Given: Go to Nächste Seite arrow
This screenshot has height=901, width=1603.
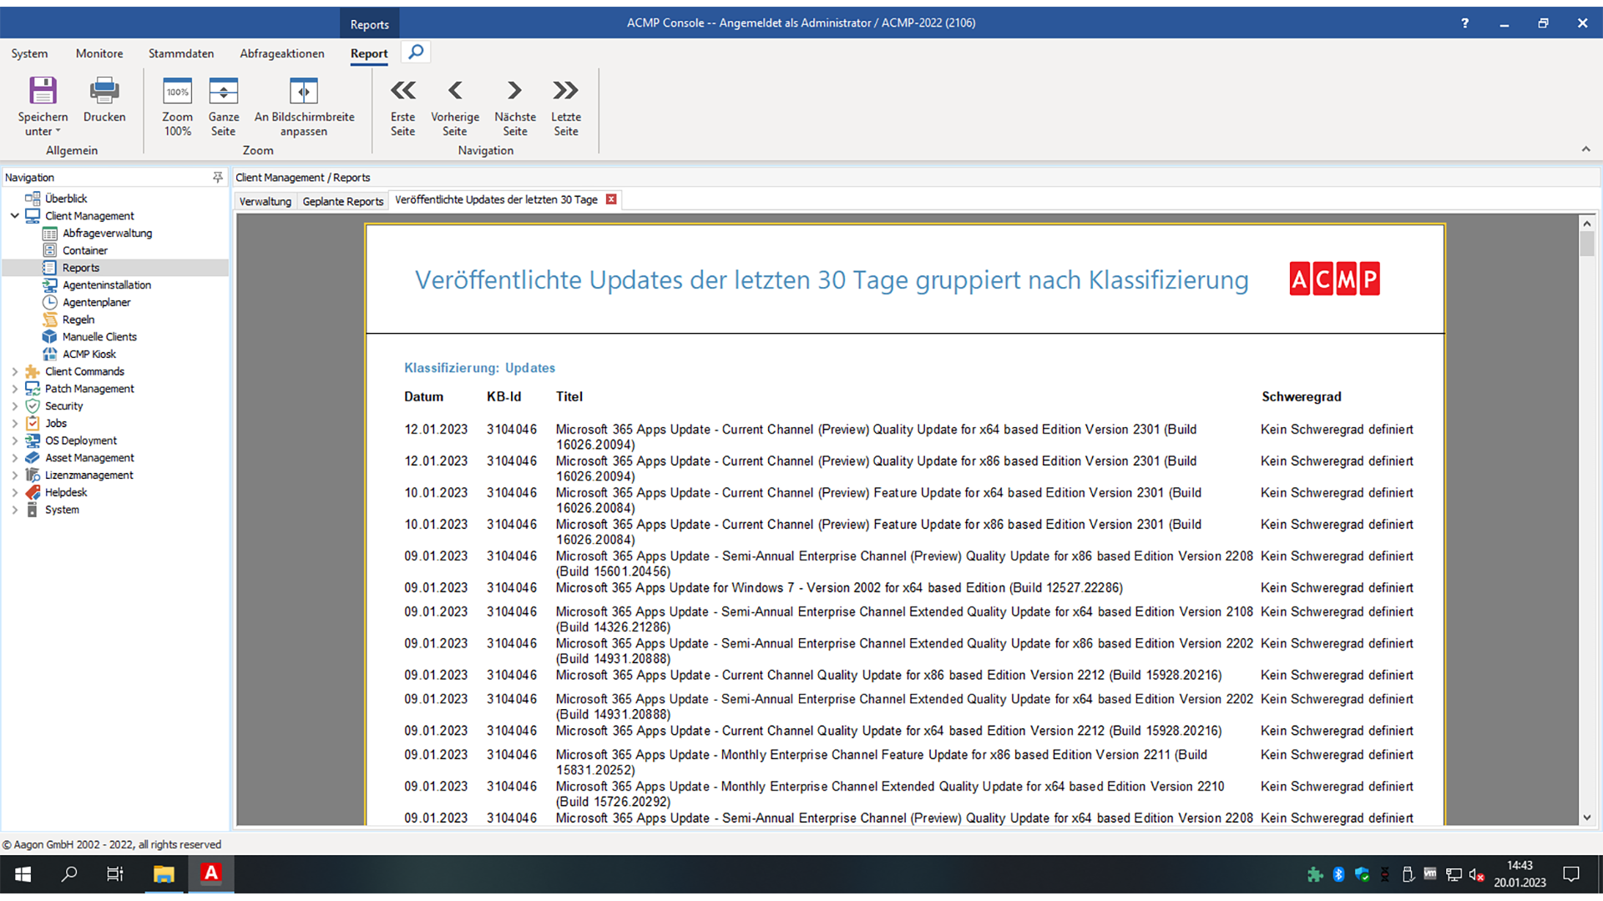Looking at the screenshot, I should pos(514,90).
